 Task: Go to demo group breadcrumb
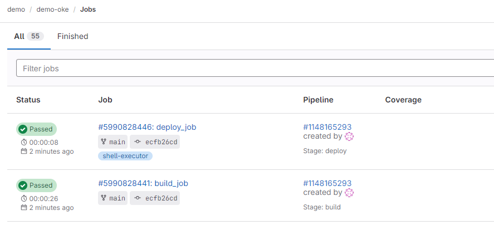pyautogui.click(x=16, y=9)
